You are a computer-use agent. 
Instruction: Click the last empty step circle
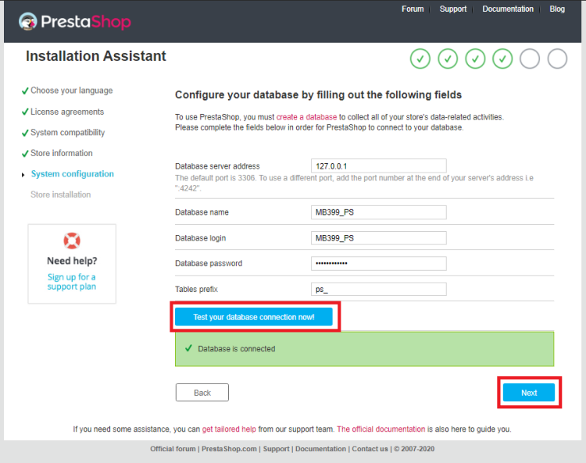pyautogui.click(x=557, y=59)
